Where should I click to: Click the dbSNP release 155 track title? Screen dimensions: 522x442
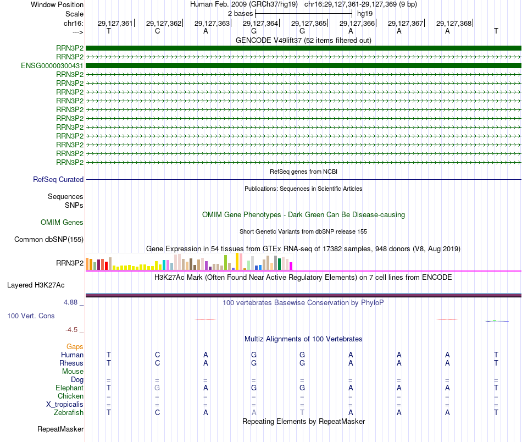(x=303, y=231)
